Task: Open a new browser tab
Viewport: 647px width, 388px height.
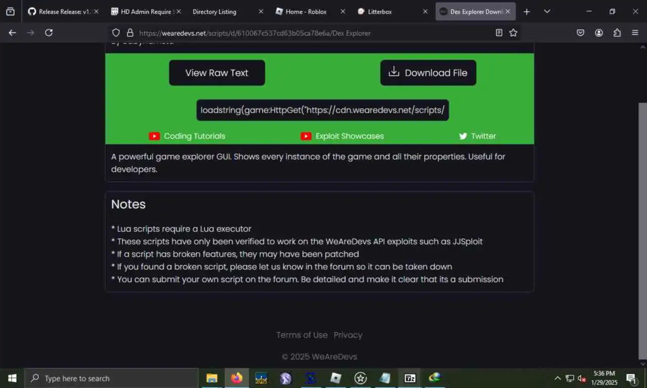Action: pos(527,11)
